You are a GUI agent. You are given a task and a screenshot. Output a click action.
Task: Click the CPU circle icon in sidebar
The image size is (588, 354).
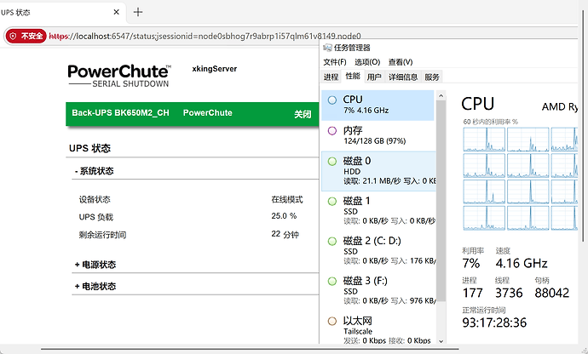[x=332, y=100]
